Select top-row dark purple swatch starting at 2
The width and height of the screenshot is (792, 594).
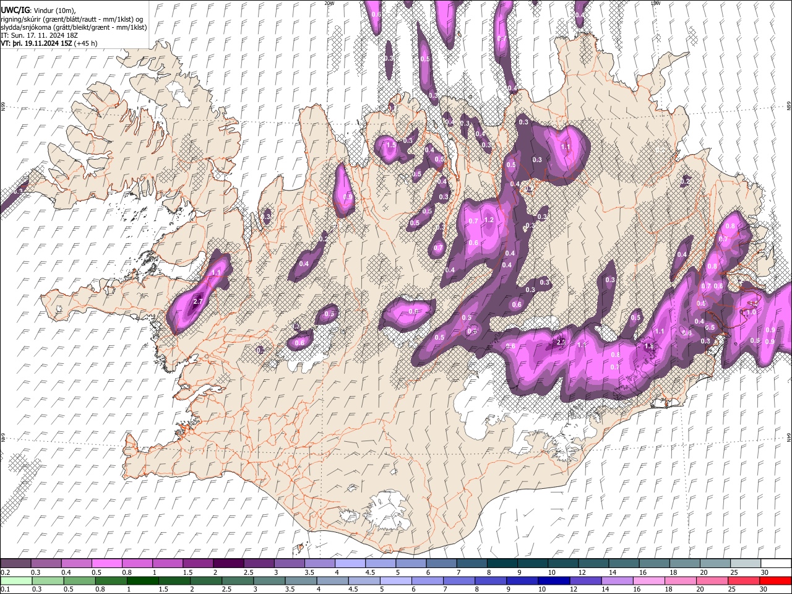pyautogui.click(x=228, y=563)
